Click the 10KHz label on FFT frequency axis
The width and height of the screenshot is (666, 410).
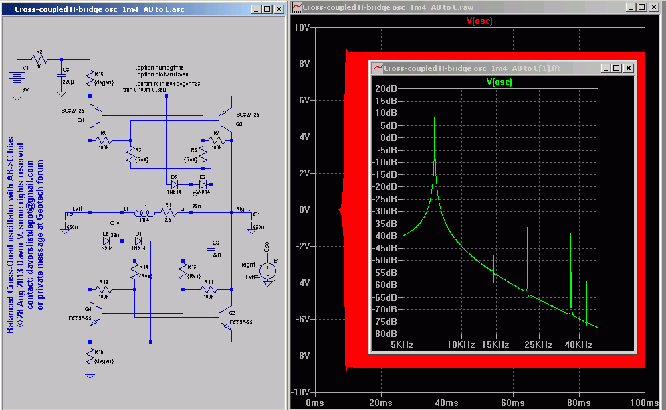461,346
